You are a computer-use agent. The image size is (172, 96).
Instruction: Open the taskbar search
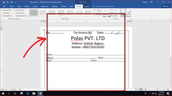click(9, 93)
